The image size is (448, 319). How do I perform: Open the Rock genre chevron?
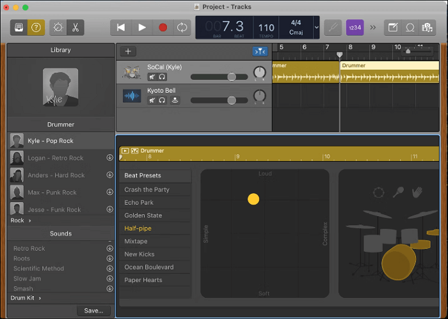coord(29,221)
